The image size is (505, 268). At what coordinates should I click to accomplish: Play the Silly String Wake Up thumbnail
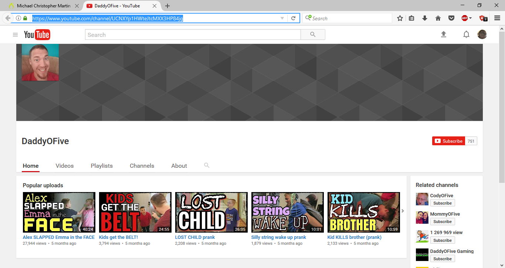(288, 212)
